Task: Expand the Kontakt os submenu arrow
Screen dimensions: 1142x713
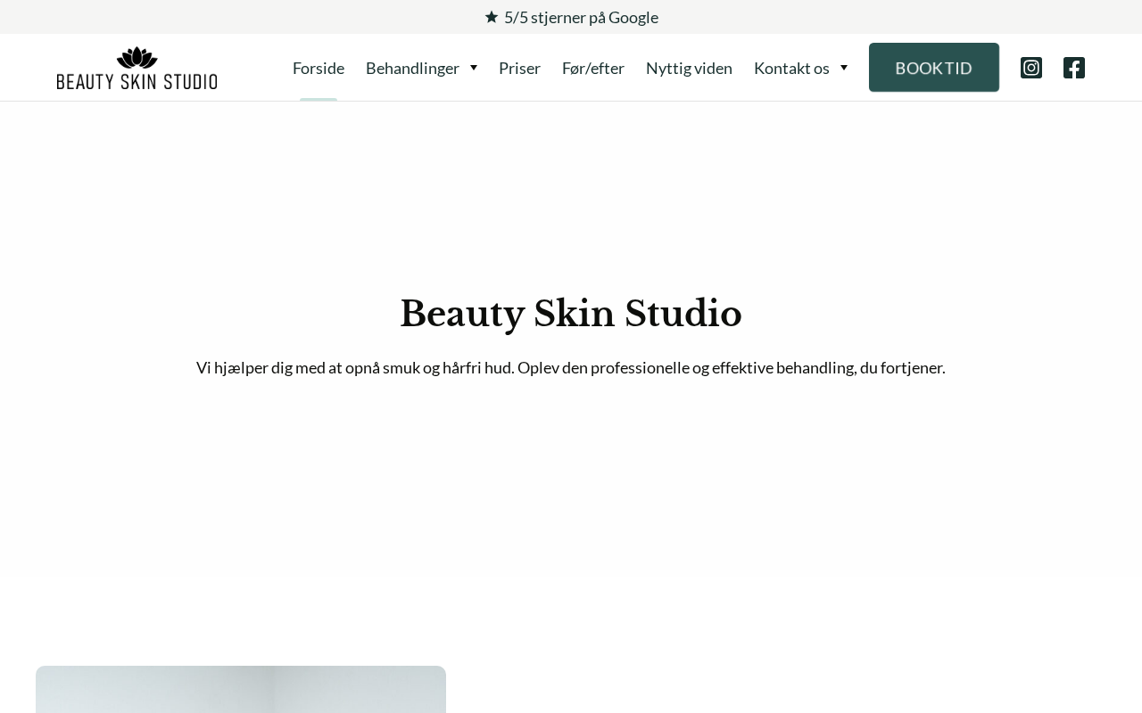Action: click(x=844, y=68)
